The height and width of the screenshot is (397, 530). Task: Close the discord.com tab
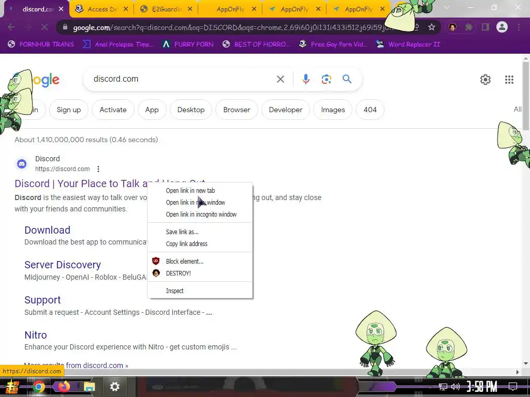[61, 9]
